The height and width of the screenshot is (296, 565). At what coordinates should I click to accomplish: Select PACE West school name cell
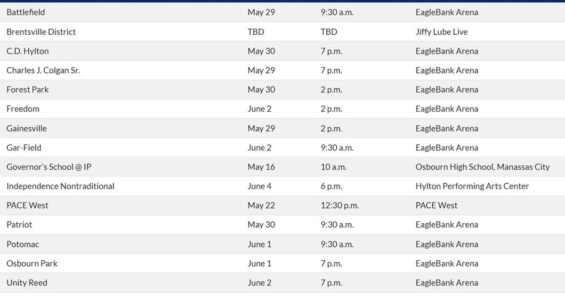pyautogui.click(x=27, y=205)
